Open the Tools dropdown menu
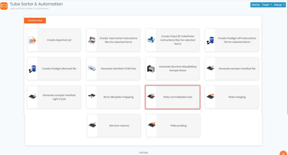The image size is (288, 155). [x=267, y=5]
